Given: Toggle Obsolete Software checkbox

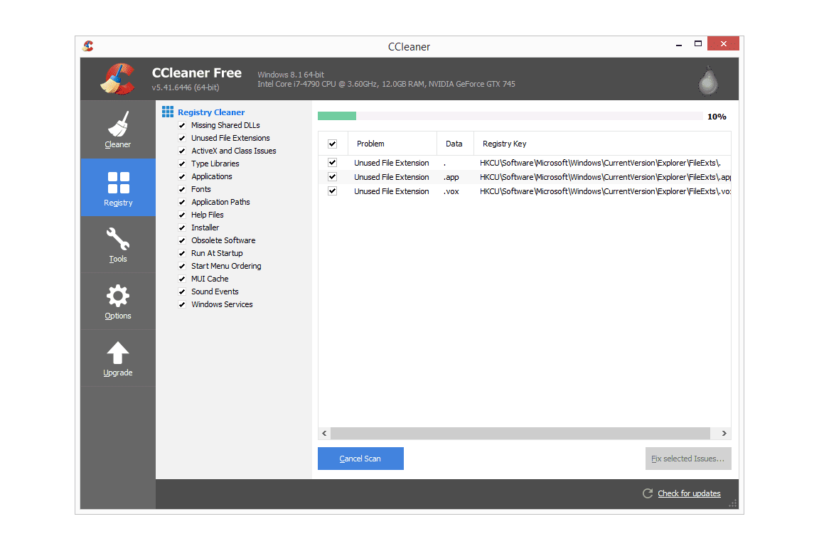Looking at the screenshot, I should coord(182,240).
